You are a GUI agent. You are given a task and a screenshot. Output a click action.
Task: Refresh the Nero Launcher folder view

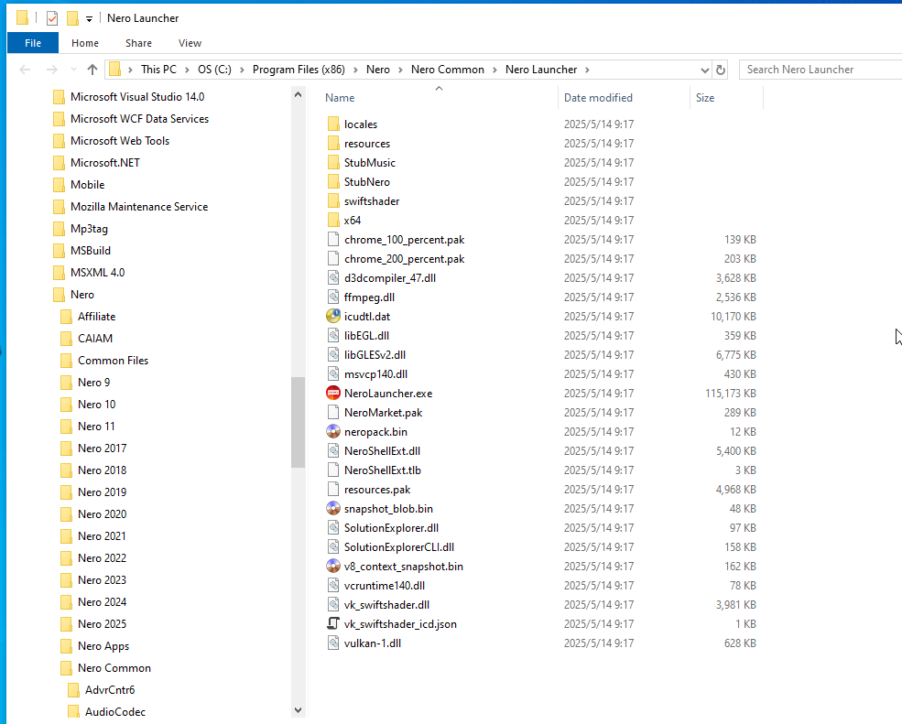tap(720, 70)
